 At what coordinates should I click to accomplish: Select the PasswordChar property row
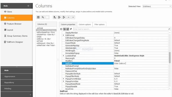click(x=115, y=71)
